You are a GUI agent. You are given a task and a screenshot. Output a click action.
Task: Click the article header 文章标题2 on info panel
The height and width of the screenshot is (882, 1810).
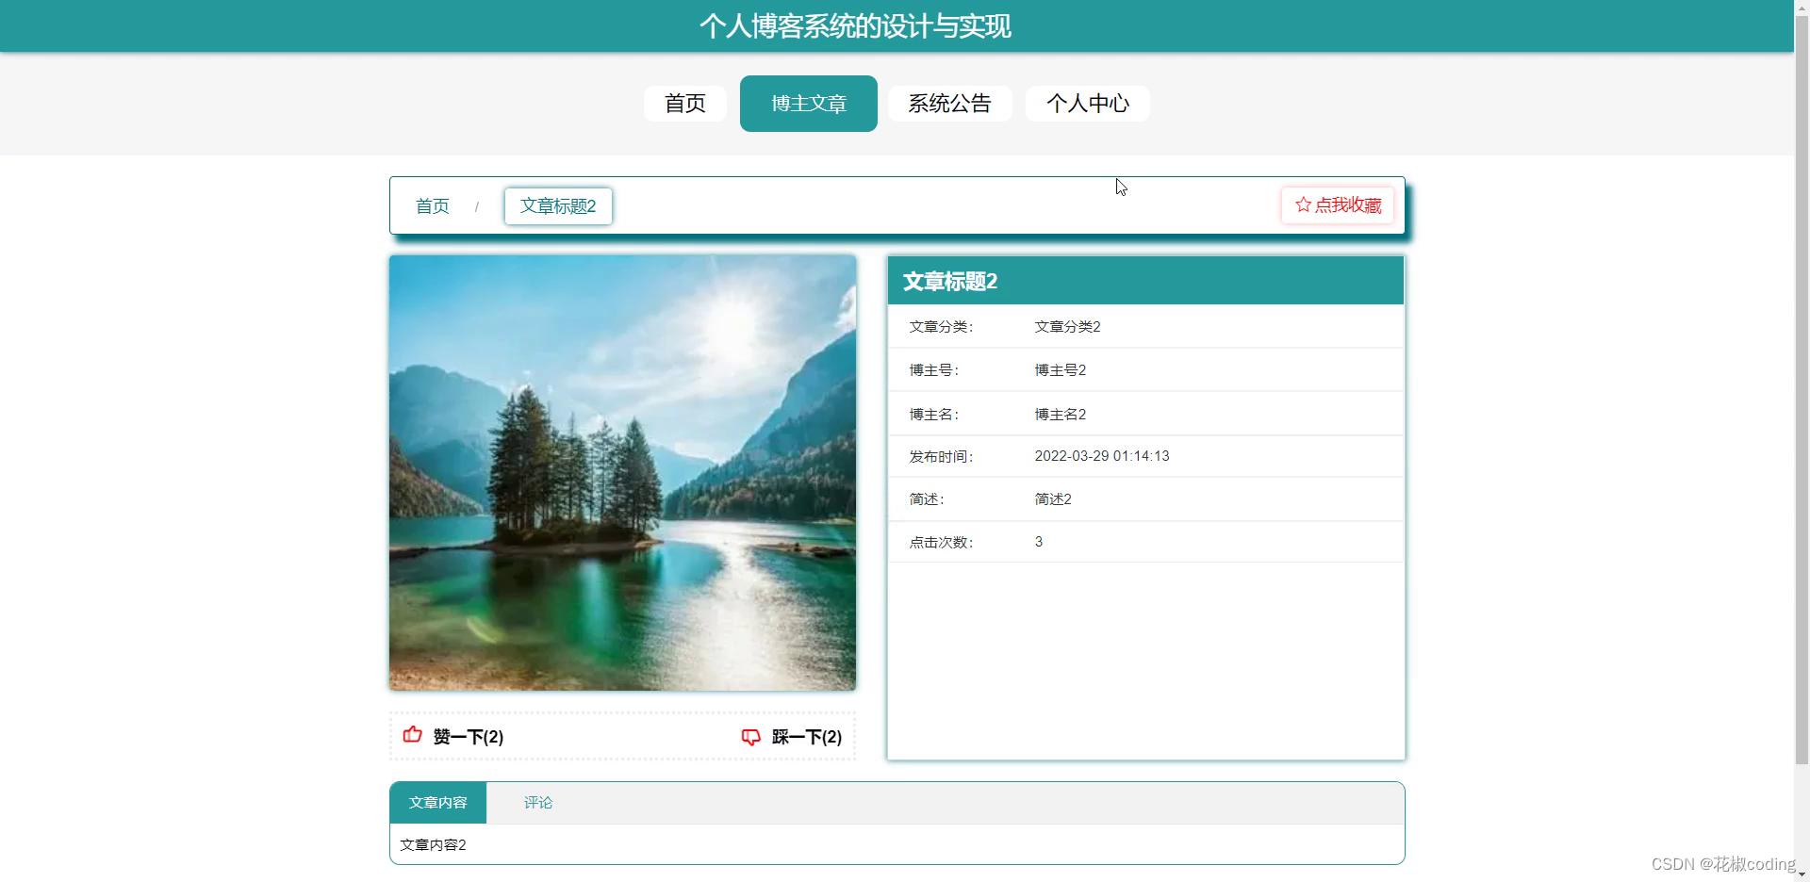pyautogui.click(x=950, y=280)
